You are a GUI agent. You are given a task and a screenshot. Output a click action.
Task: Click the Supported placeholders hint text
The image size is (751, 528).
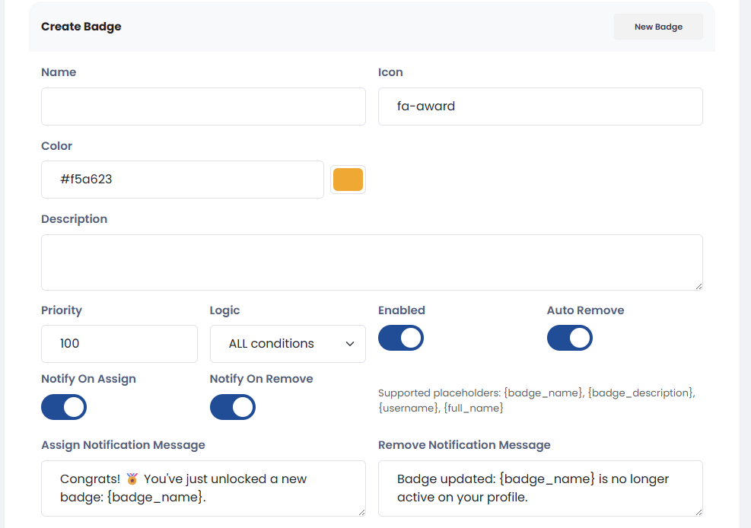536,400
